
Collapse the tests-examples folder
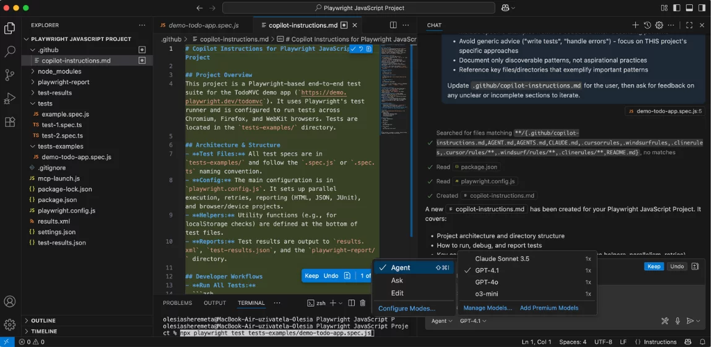coord(60,146)
